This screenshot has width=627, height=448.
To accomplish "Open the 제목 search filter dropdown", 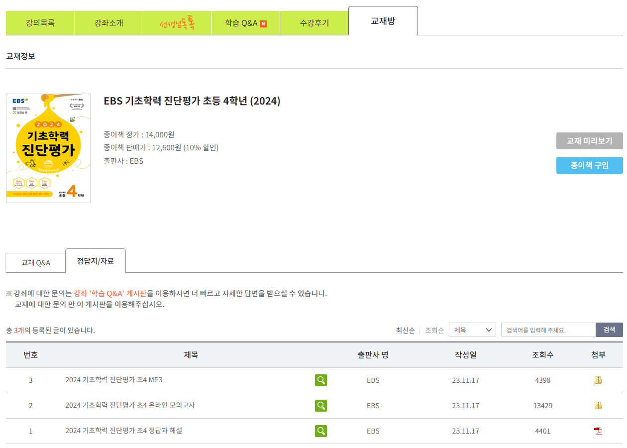I will (472, 330).
